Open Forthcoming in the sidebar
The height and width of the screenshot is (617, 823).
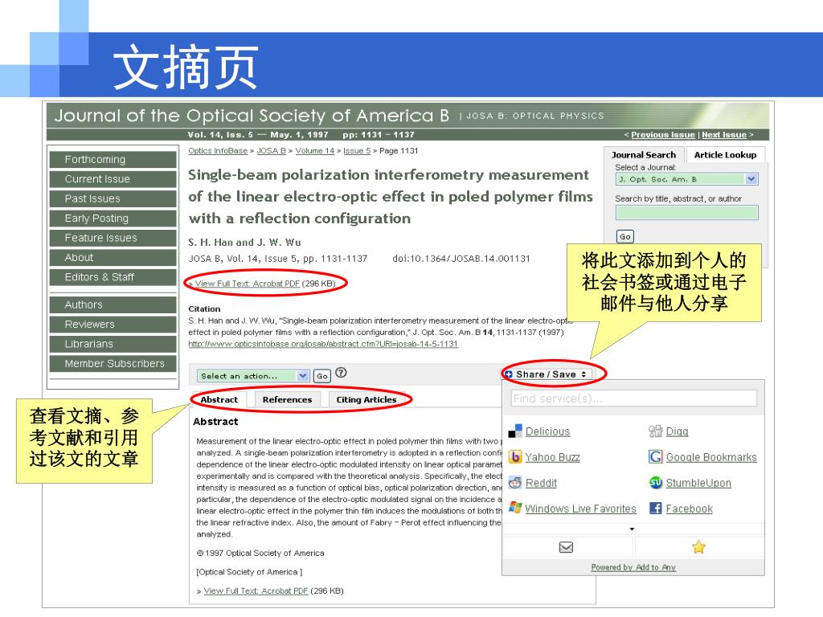[x=113, y=160]
